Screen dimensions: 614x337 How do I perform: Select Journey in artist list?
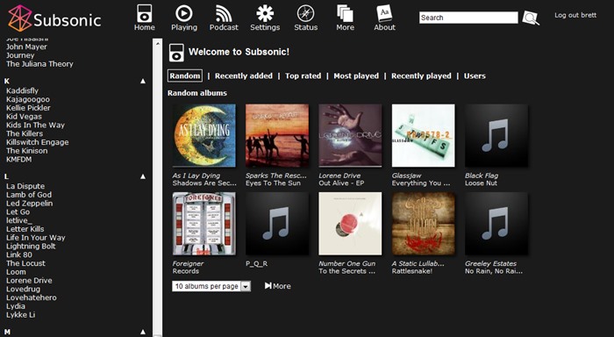click(20, 55)
